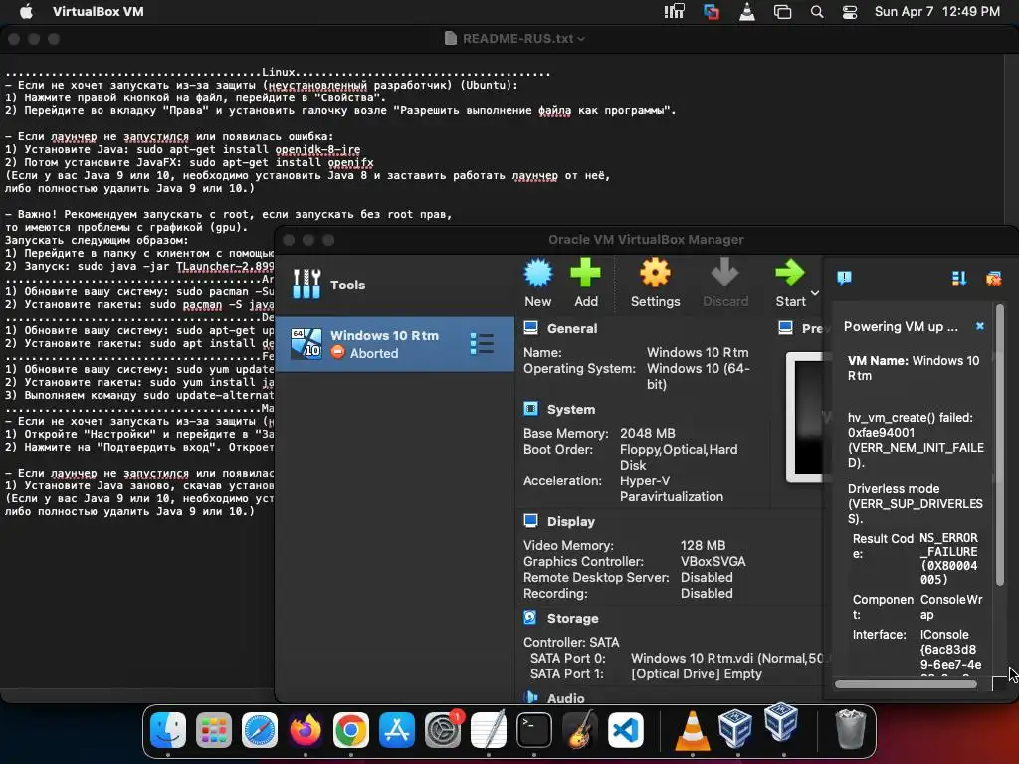Click the overlapping windows menu bar icon
The height and width of the screenshot is (764, 1019).
(x=782, y=12)
